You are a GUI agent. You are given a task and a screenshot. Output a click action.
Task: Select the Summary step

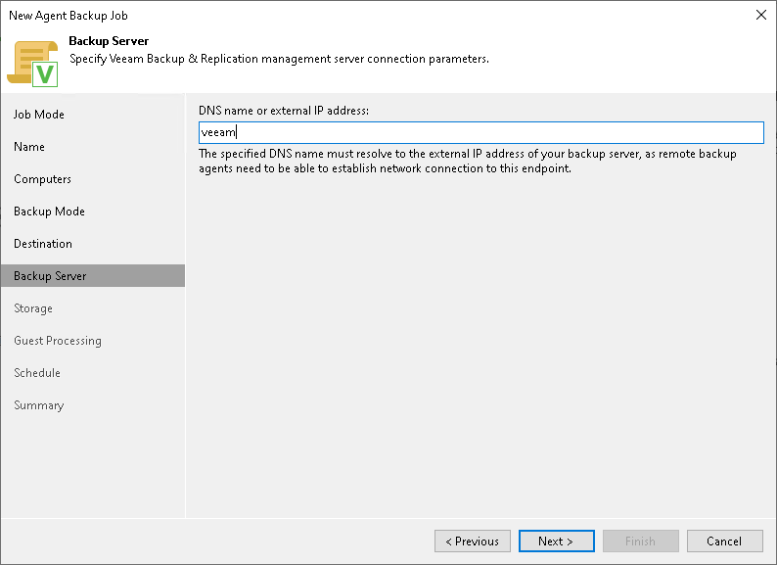click(38, 405)
